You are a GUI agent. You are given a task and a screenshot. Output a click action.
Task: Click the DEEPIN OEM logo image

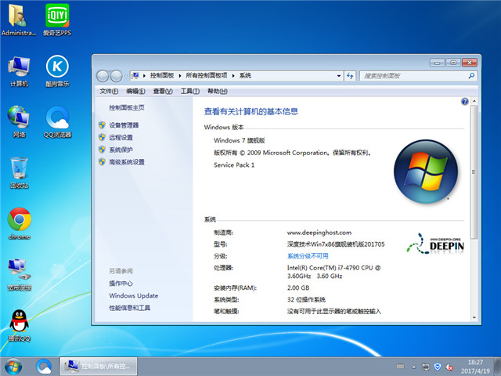[x=435, y=244]
